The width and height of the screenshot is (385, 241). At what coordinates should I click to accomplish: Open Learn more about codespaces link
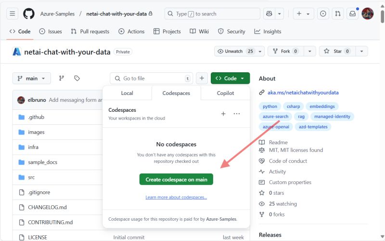tap(176, 197)
